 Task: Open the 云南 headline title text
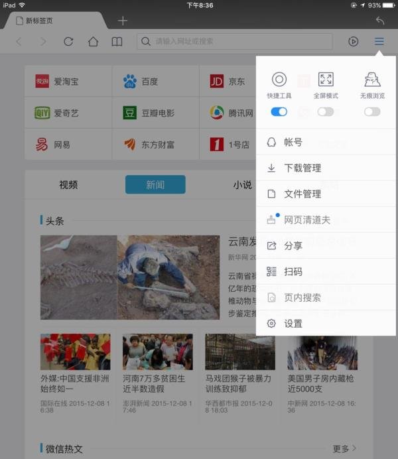pyautogui.click(x=242, y=242)
